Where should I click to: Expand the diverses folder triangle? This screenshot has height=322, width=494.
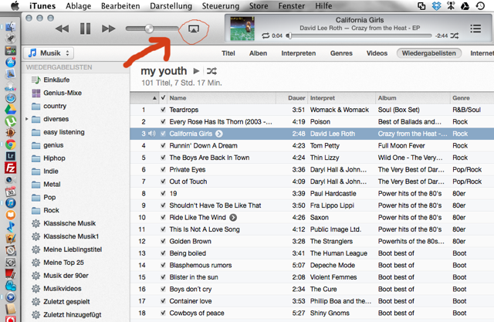[x=27, y=119]
